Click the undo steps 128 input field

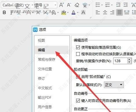tap(120, 61)
